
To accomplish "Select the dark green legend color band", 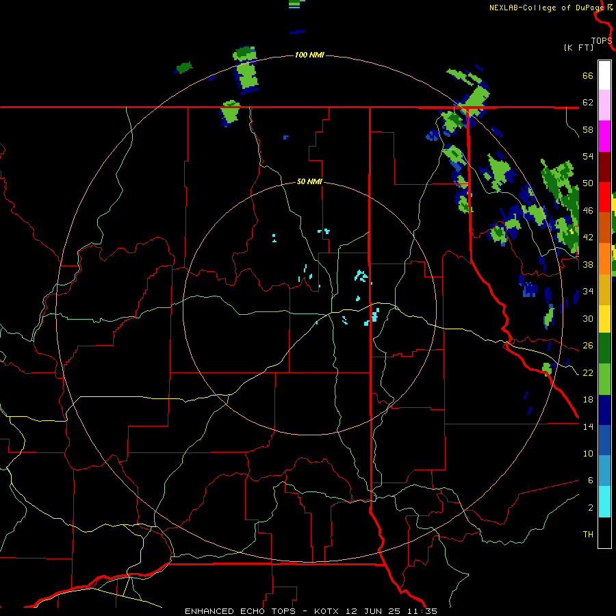I will (604, 348).
